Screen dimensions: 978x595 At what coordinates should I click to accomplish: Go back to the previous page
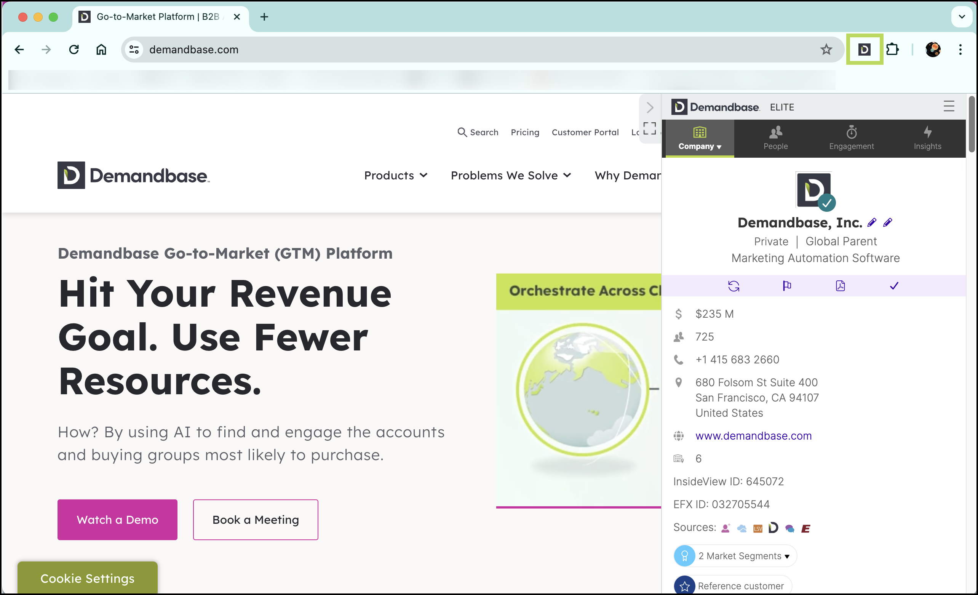19,50
